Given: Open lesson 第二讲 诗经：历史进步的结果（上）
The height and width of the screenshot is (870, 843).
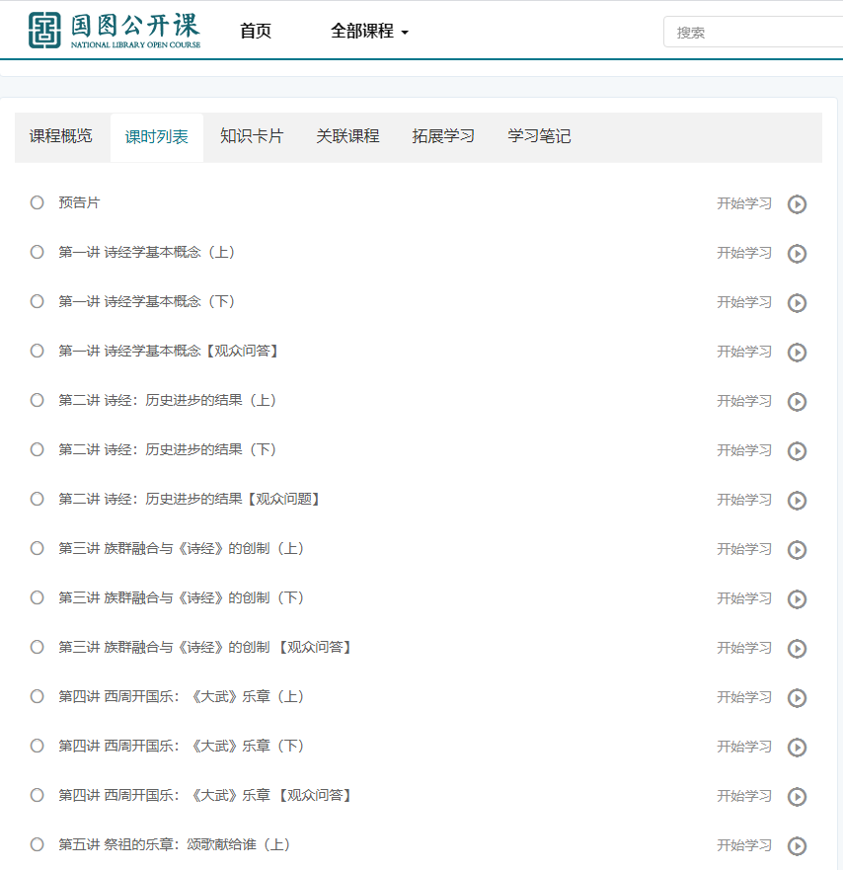Looking at the screenshot, I should pyautogui.click(x=168, y=400).
